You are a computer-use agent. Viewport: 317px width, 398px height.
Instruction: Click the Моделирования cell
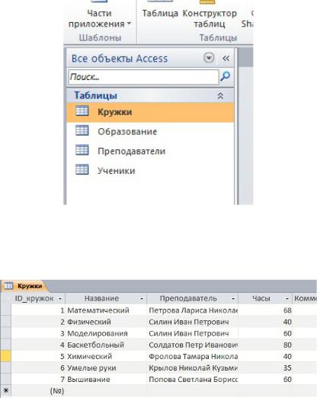click(106, 333)
